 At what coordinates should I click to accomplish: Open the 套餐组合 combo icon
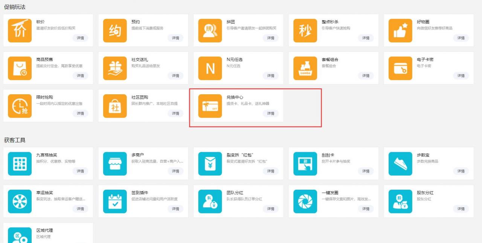[305, 68]
